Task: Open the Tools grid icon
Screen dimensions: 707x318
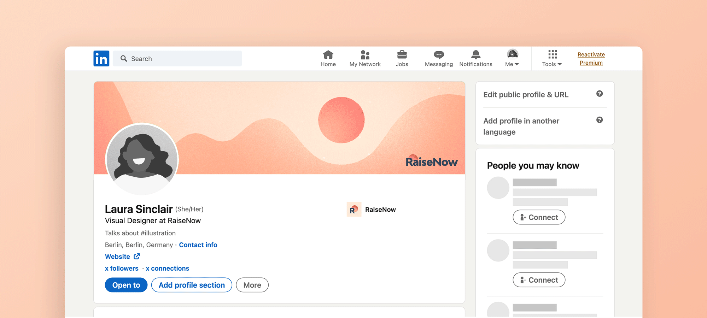Action: (x=553, y=54)
